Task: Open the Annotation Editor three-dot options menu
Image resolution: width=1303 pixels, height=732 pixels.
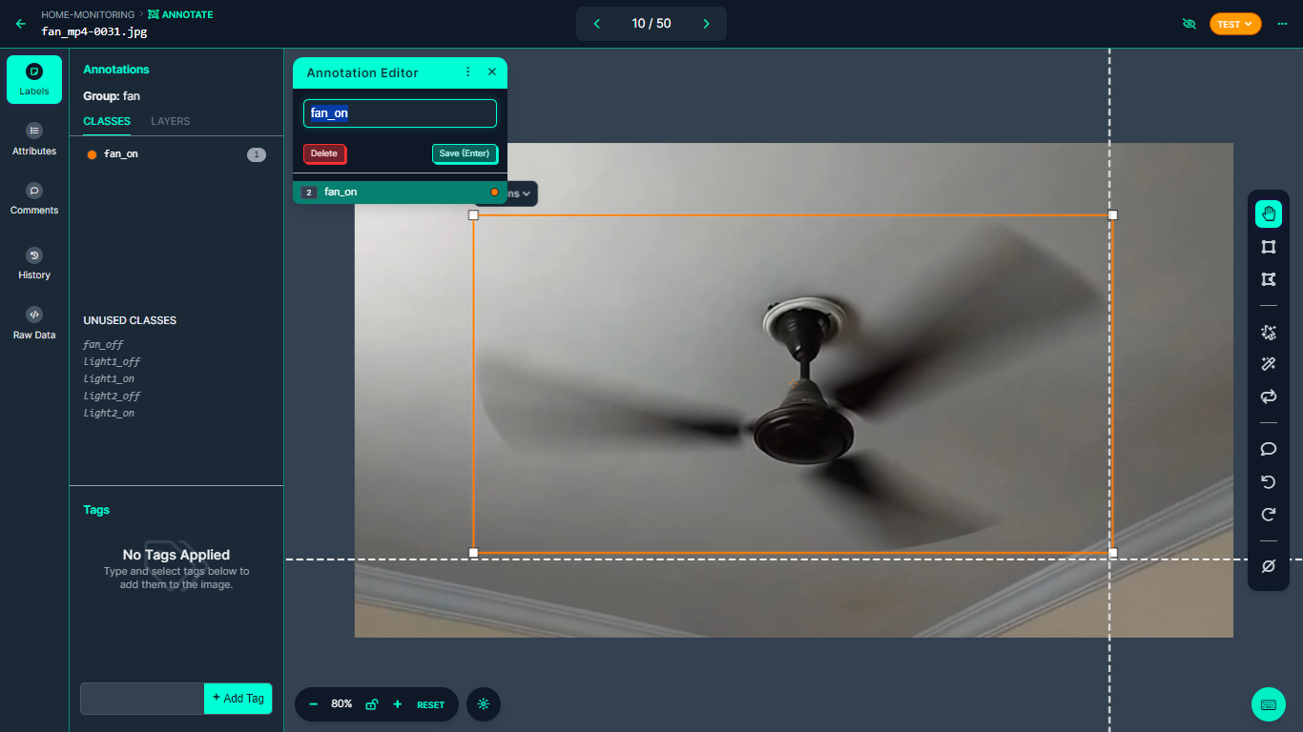Action: (x=467, y=72)
